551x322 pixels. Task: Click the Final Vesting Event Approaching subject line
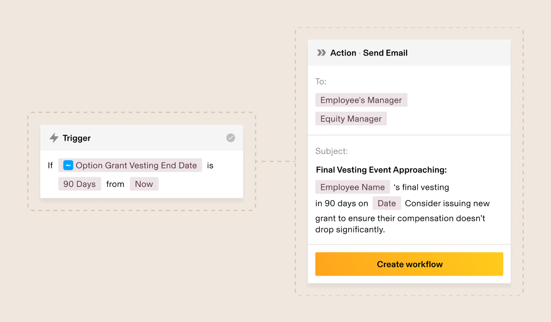coord(381,170)
